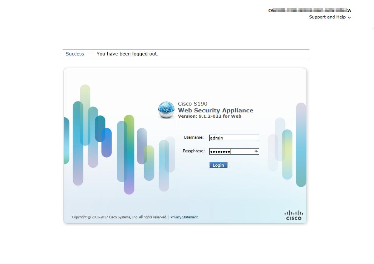
Task: Open the Privacy Statement link
Action: (184, 217)
